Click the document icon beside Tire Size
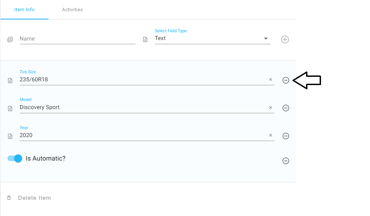Screen dimensions: 370x216 pyautogui.click(x=10, y=81)
